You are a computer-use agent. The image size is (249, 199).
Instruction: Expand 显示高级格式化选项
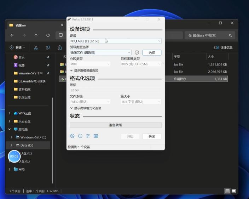(86, 108)
